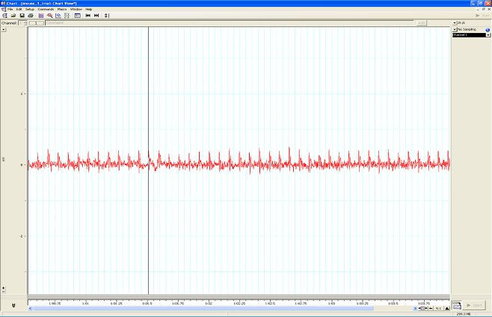
Task: Open the File menu
Action: click(x=10, y=10)
